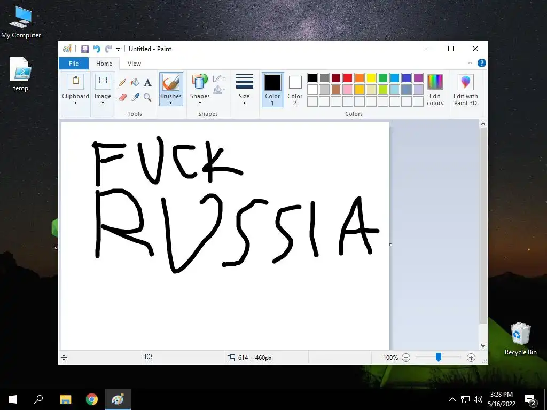Open the Size line thickness dropdown
The height and width of the screenshot is (410, 547).
coord(244,89)
